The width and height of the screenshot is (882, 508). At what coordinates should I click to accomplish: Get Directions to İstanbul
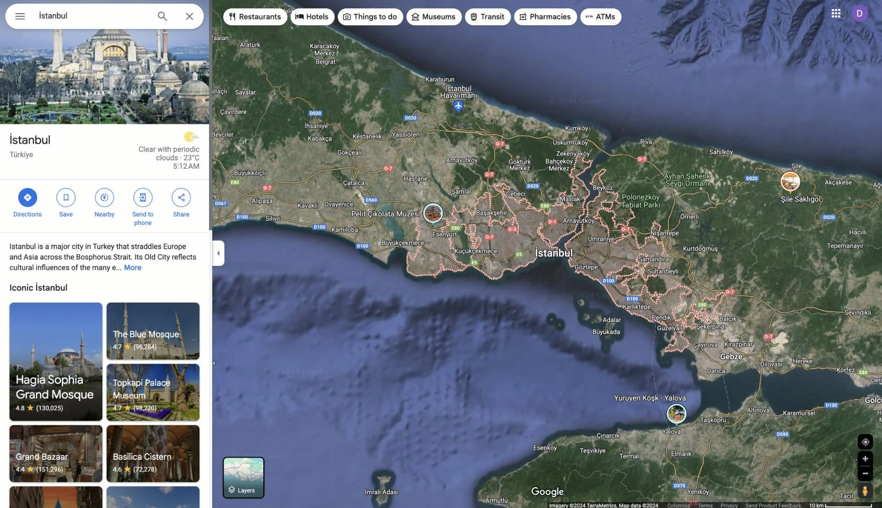click(x=28, y=203)
